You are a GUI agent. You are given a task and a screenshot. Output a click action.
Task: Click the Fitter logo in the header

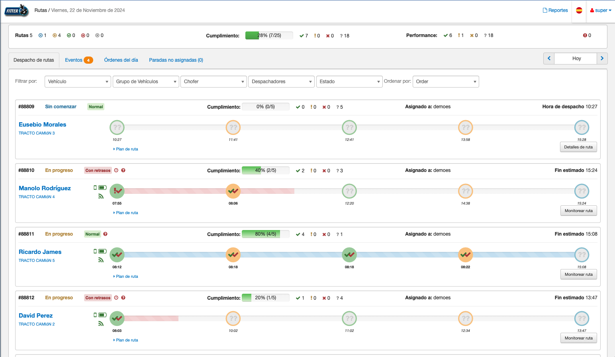17,11
